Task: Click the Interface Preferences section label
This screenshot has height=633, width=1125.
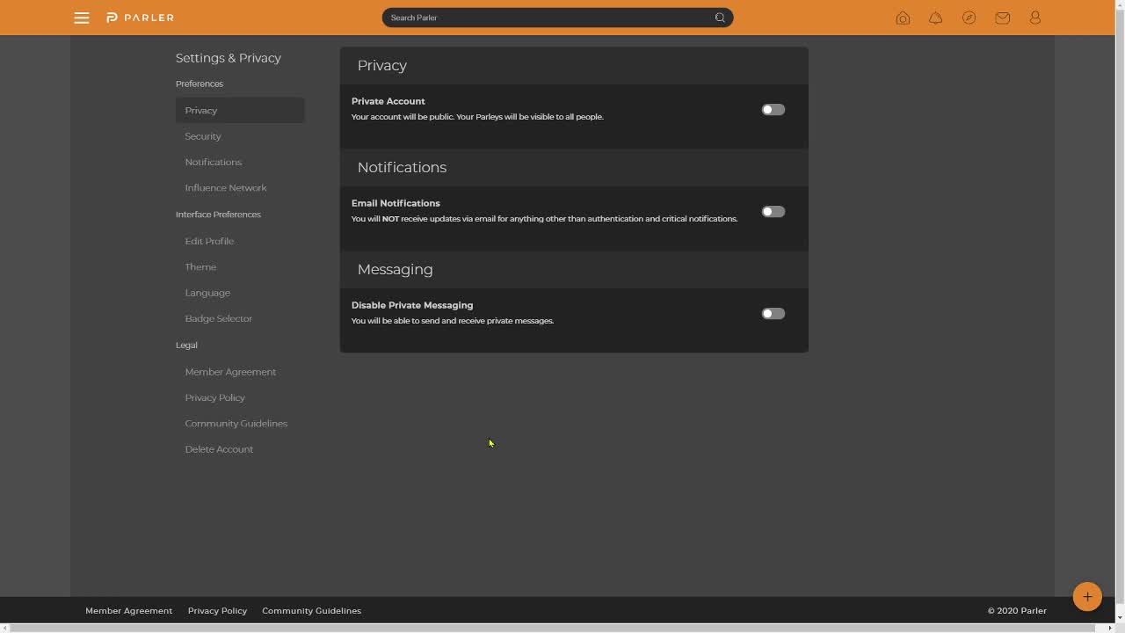Action: tap(218, 215)
